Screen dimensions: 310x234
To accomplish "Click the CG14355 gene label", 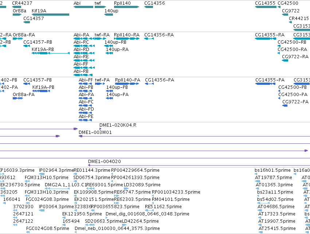I will [x=265, y=3].
